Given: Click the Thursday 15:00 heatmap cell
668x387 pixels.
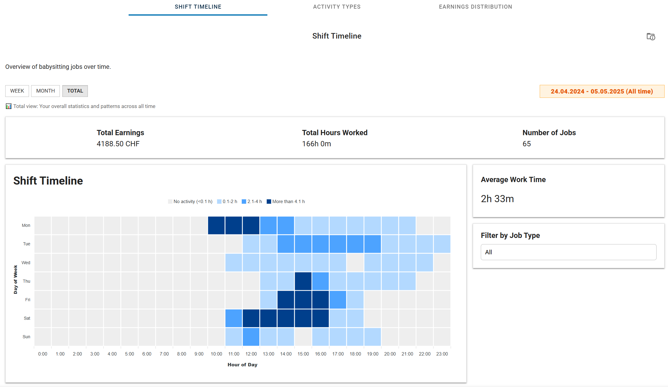Looking at the screenshot, I should coord(303,281).
